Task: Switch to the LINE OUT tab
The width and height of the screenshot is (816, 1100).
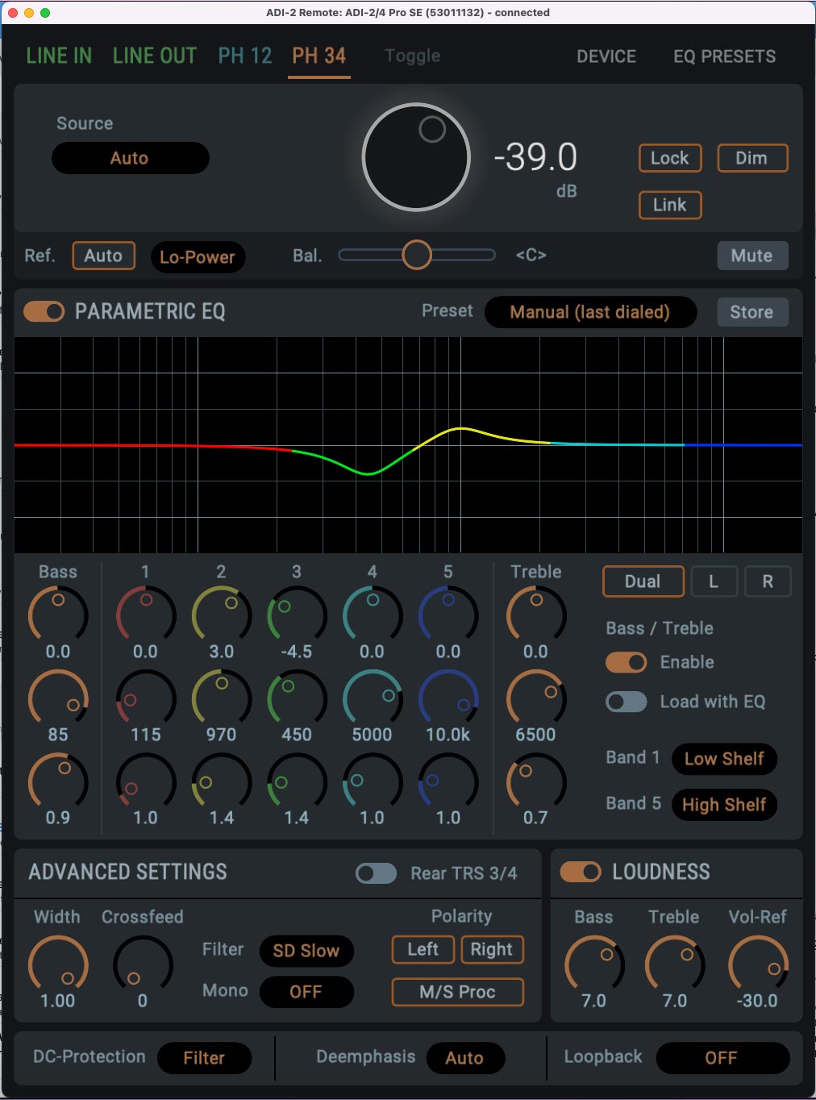Action: tap(155, 56)
